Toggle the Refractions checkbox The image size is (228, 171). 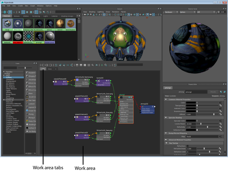(x=187, y=146)
